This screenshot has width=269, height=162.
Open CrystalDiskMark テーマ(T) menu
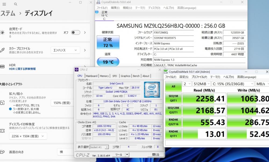pos(215,77)
